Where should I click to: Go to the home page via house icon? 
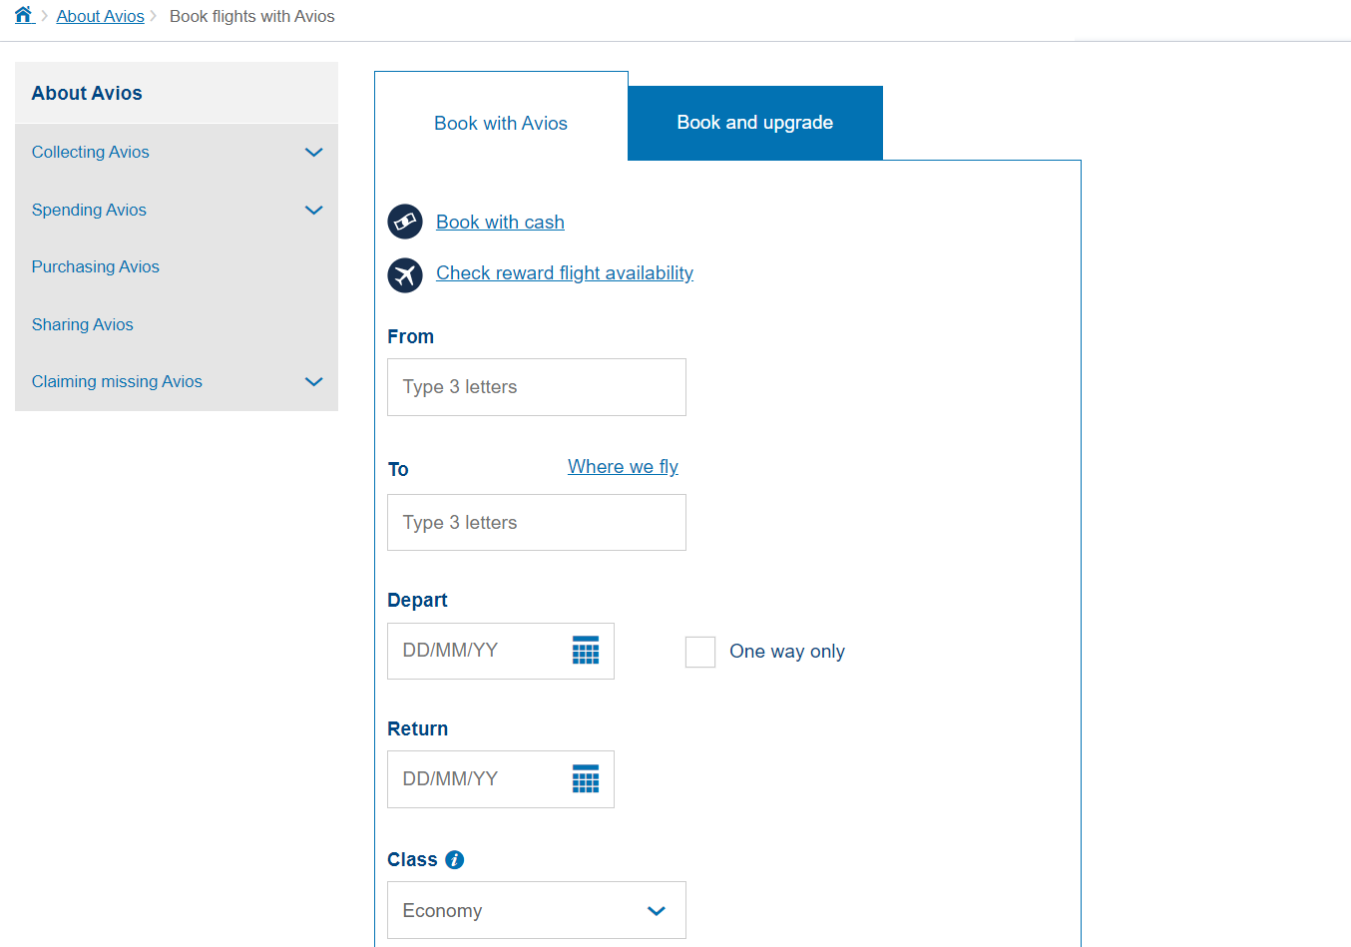pyautogui.click(x=24, y=15)
